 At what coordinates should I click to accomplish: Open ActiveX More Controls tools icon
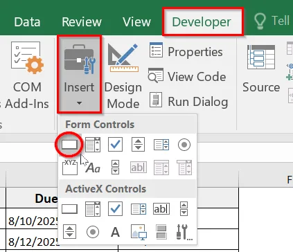[184, 232]
